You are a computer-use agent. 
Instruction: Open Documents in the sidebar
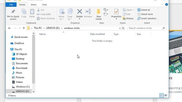coord(20,63)
